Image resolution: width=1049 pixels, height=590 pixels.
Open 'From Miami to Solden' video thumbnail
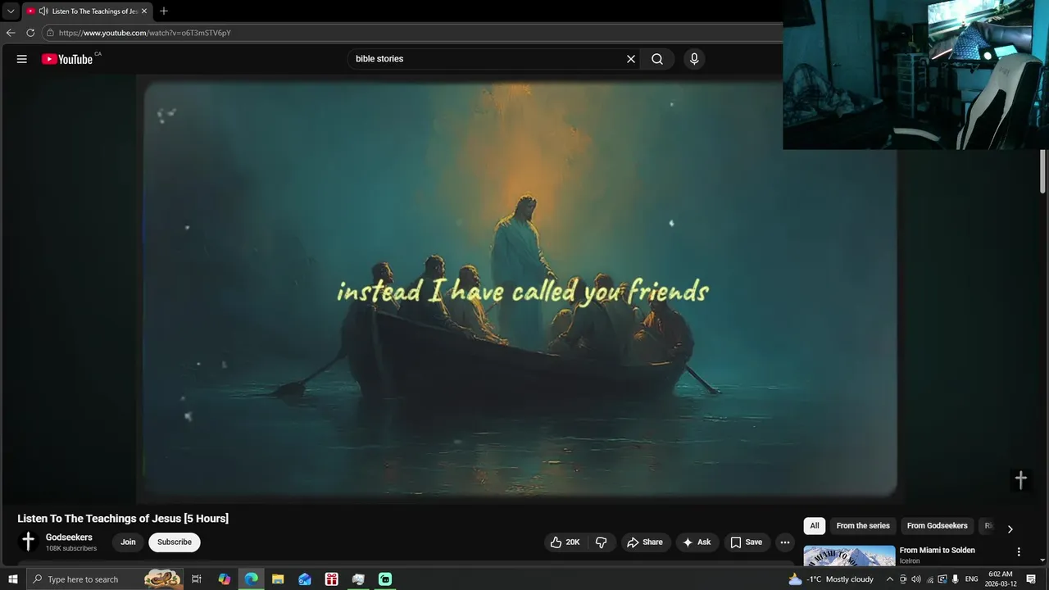[x=849, y=556]
